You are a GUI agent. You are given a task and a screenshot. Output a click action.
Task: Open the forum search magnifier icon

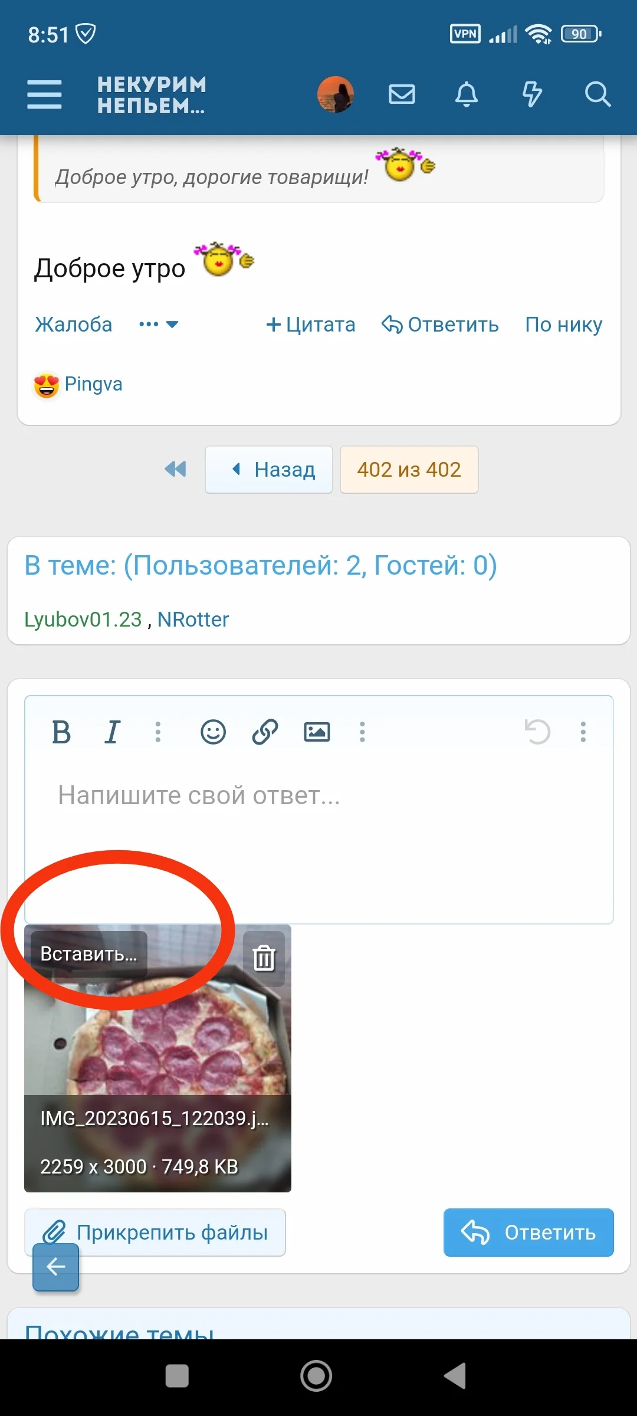597,94
